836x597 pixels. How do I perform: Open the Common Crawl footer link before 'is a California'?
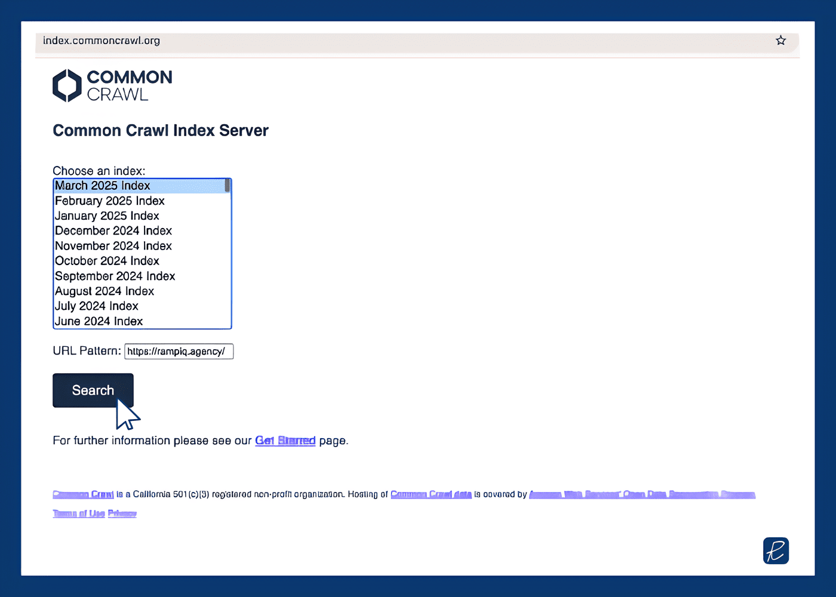83,494
